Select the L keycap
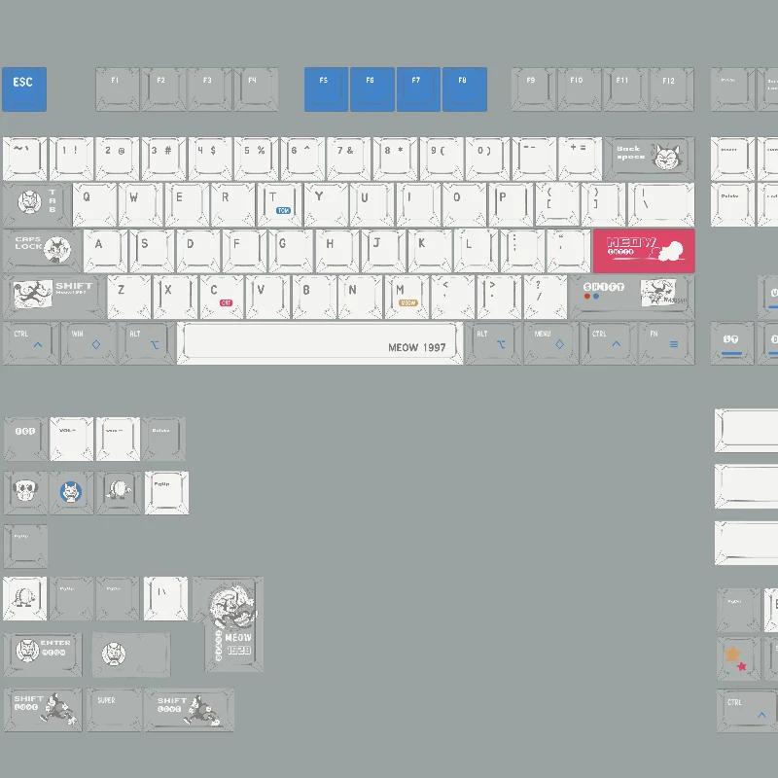 tap(476, 251)
